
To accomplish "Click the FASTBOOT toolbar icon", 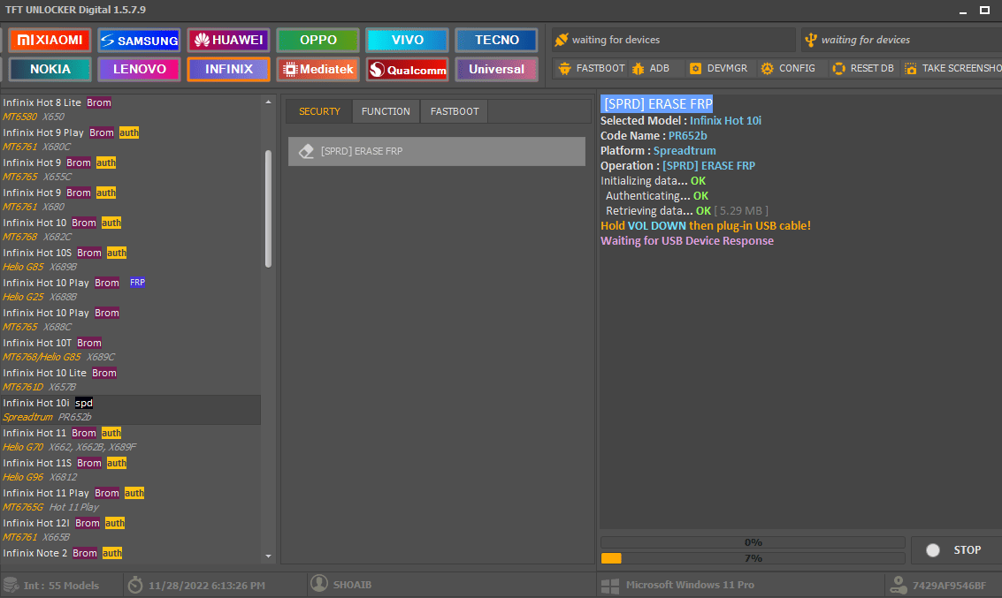I will (x=564, y=68).
